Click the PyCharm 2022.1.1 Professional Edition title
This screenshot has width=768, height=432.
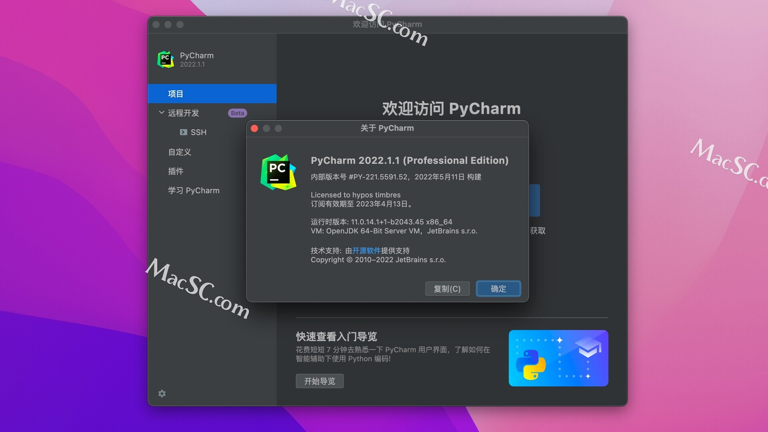[x=410, y=160]
